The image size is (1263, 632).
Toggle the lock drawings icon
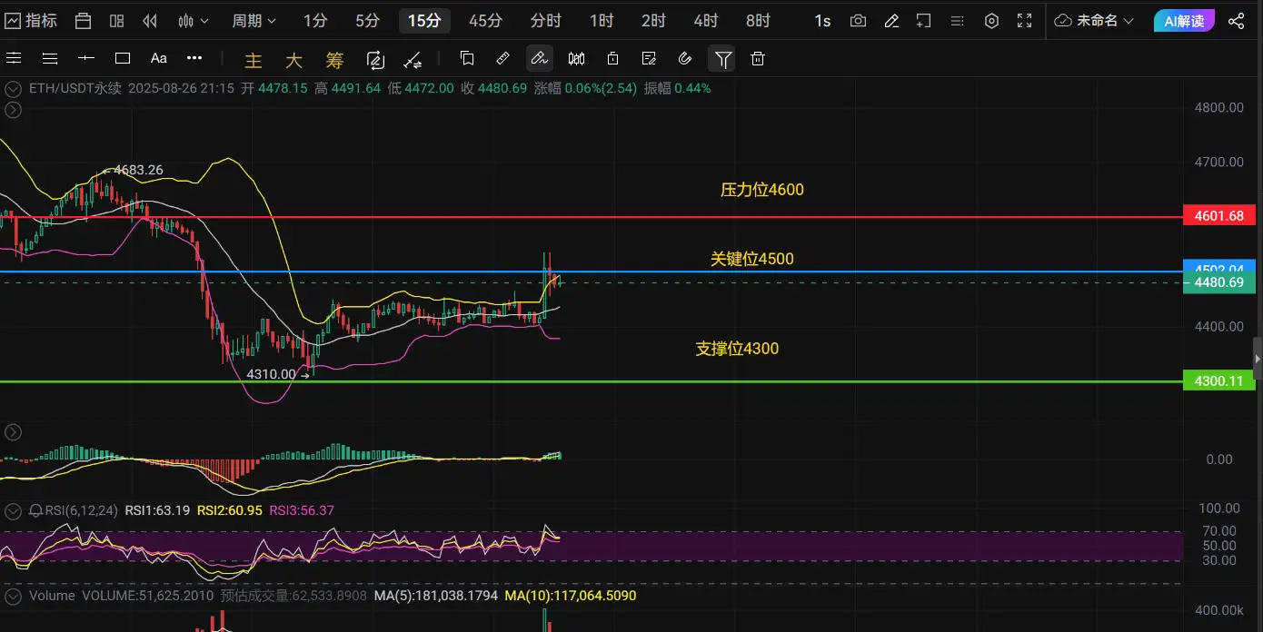click(x=612, y=59)
